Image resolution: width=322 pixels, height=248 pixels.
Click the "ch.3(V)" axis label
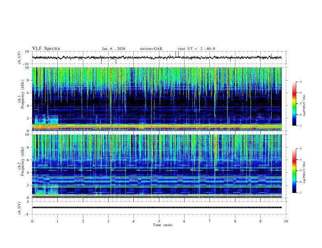20,208
